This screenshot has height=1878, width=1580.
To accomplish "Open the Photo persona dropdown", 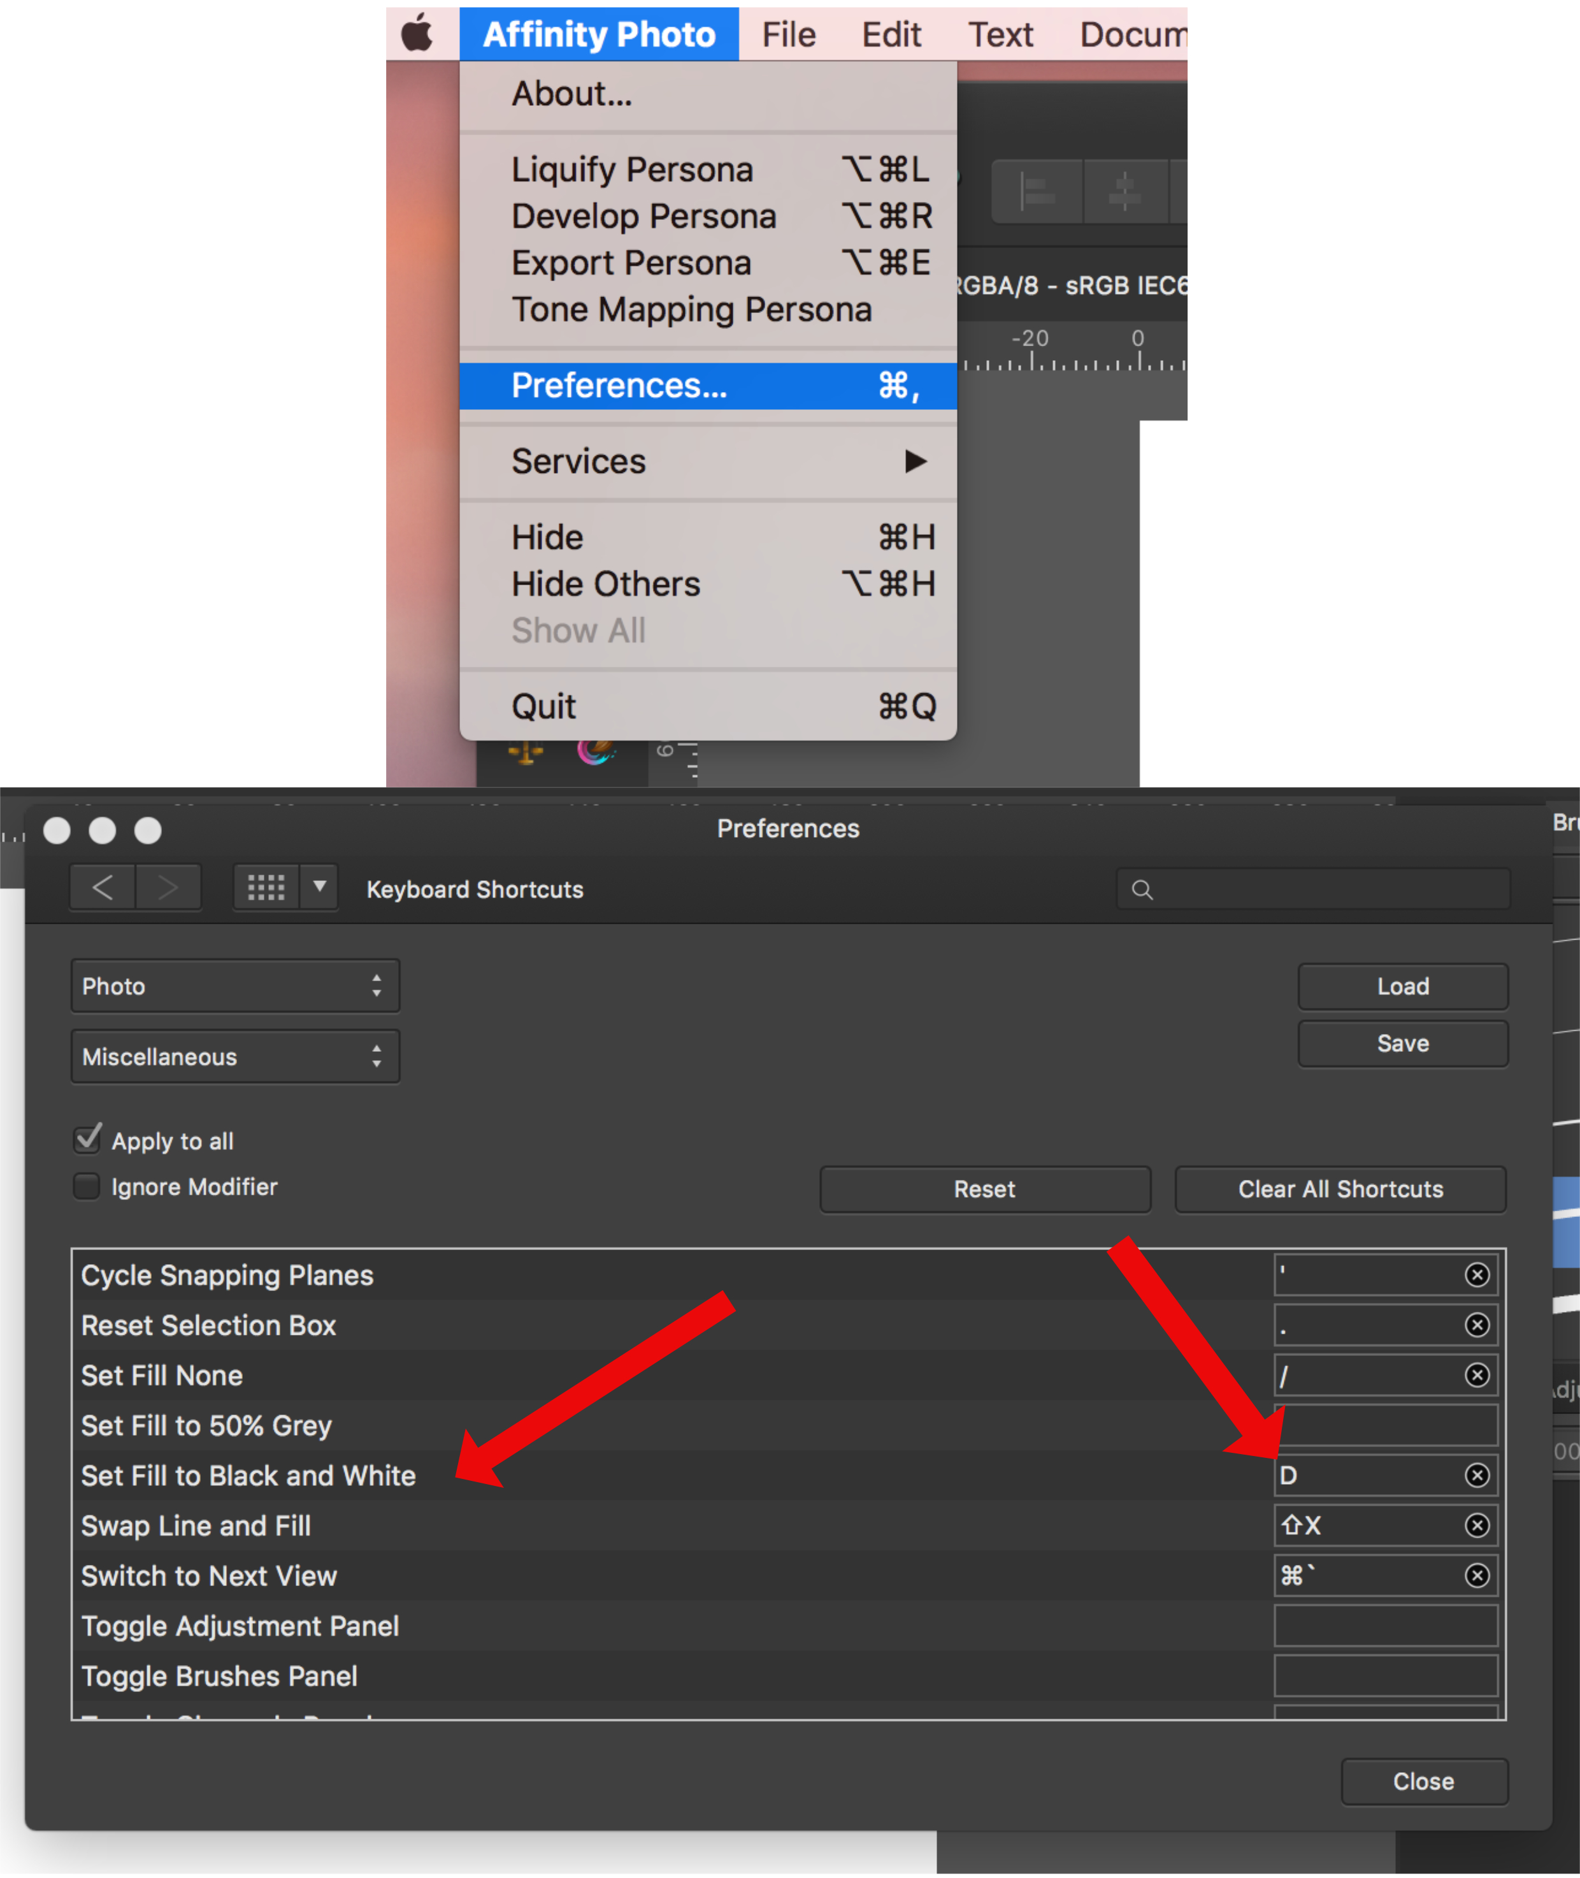I will tap(236, 986).
